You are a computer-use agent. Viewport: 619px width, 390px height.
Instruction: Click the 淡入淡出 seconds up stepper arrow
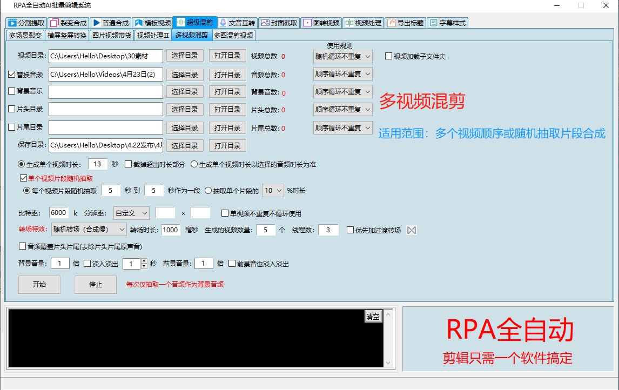click(x=144, y=260)
